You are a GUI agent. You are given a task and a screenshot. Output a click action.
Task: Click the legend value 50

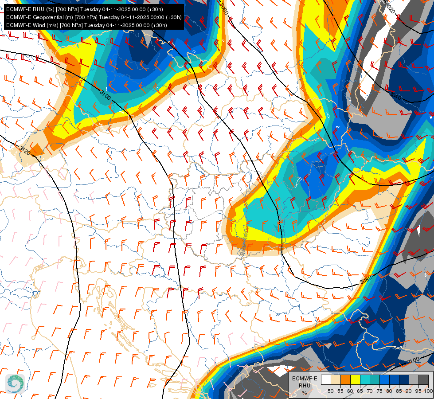point(330,391)
